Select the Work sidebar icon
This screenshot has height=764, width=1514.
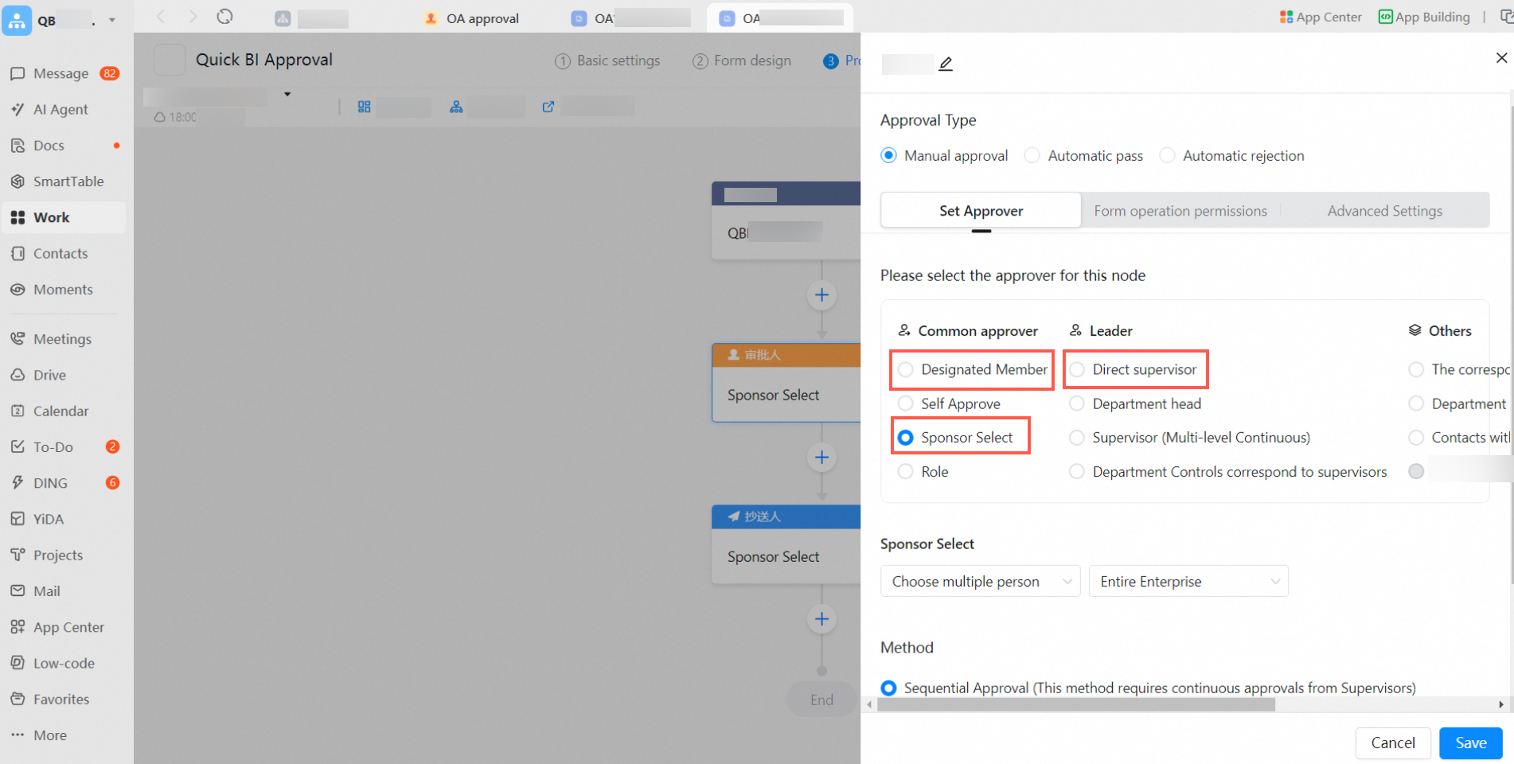click(18, 217)
